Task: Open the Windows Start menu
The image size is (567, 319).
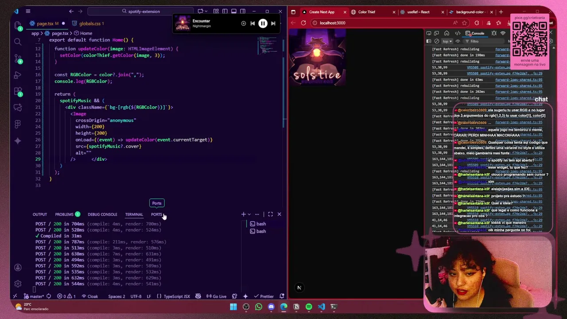Action: (x=233, y=307)
